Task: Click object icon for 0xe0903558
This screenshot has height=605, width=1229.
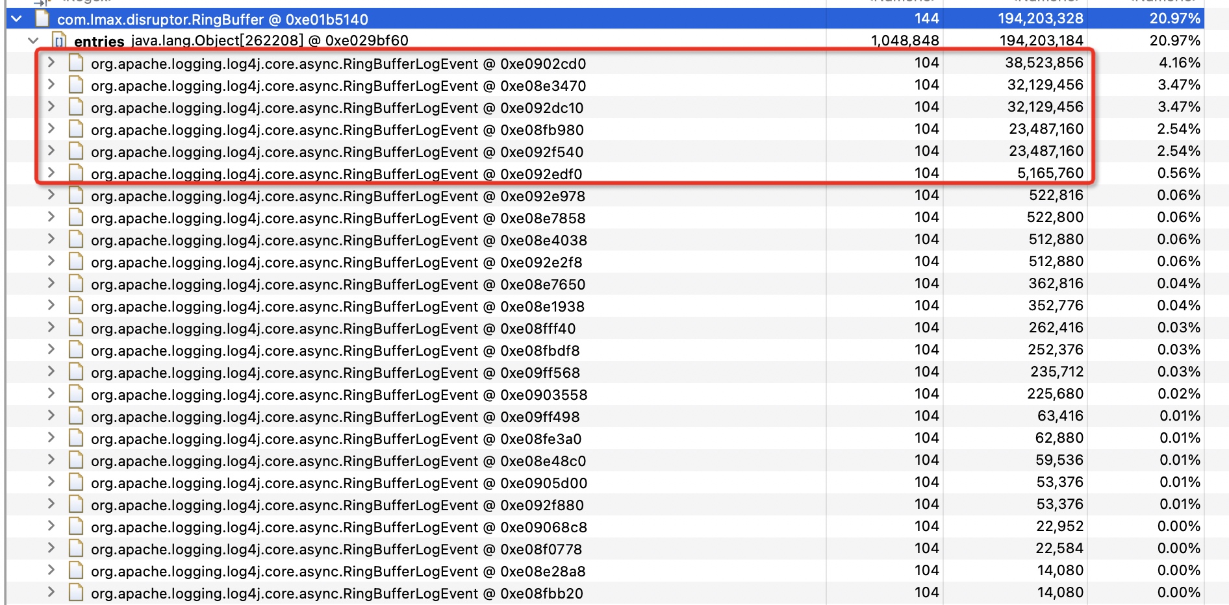Action: [76, 394]
